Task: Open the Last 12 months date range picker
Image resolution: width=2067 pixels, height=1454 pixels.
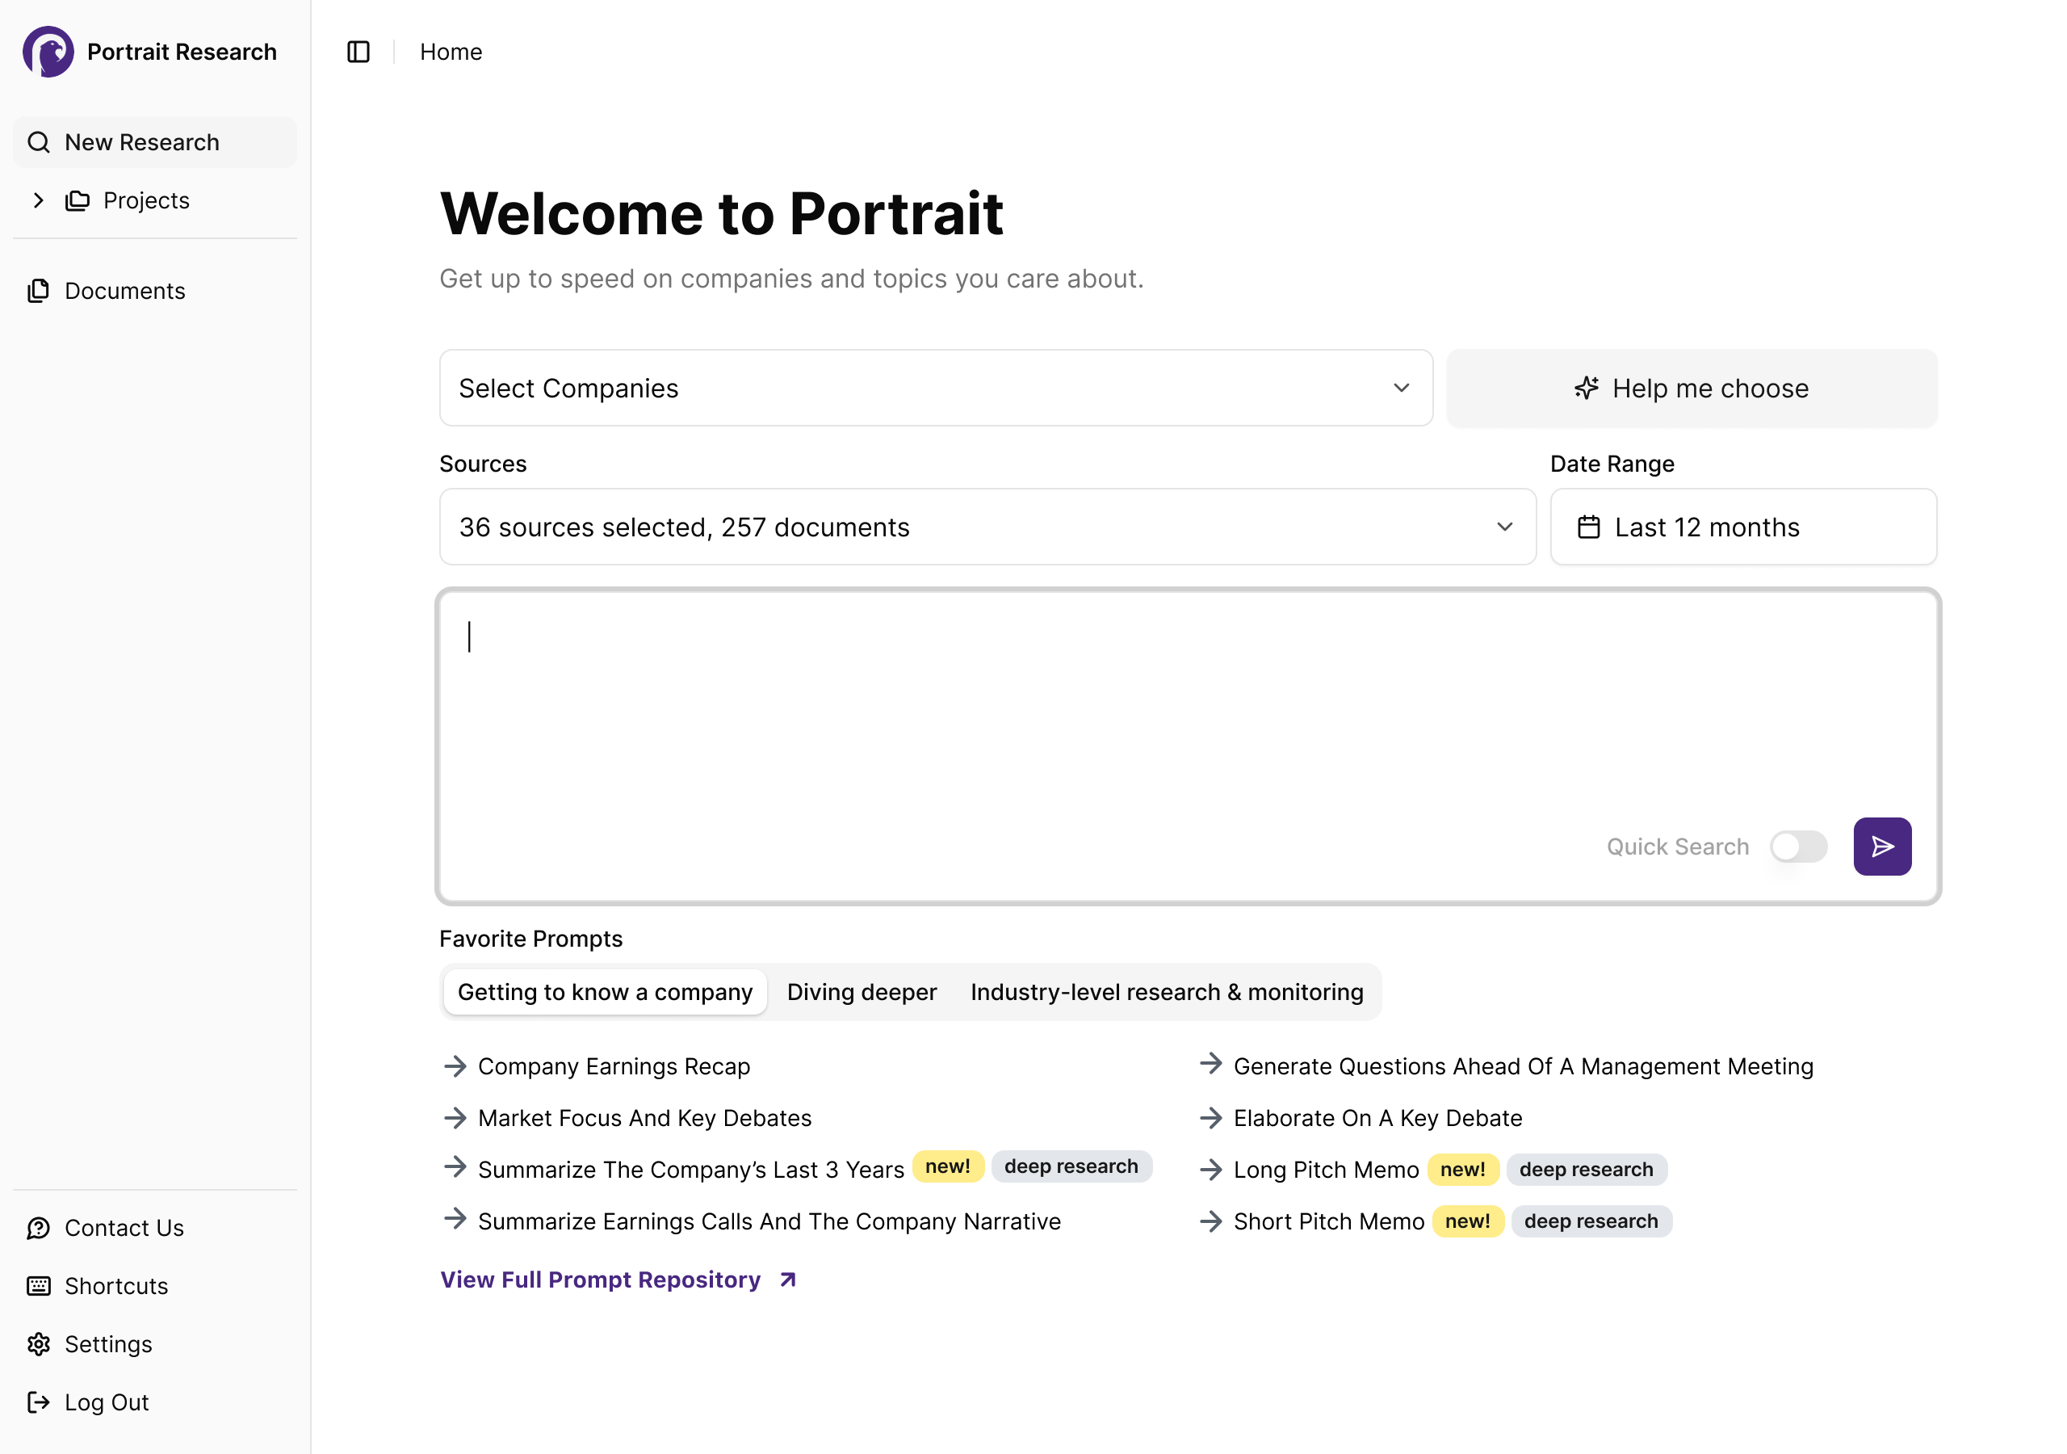Action: point(1743,527)
